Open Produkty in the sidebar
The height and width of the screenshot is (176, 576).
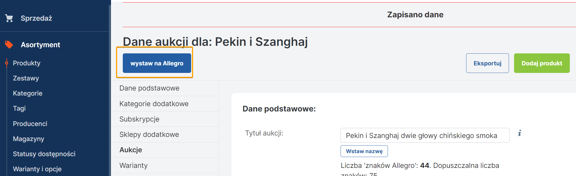27,63
